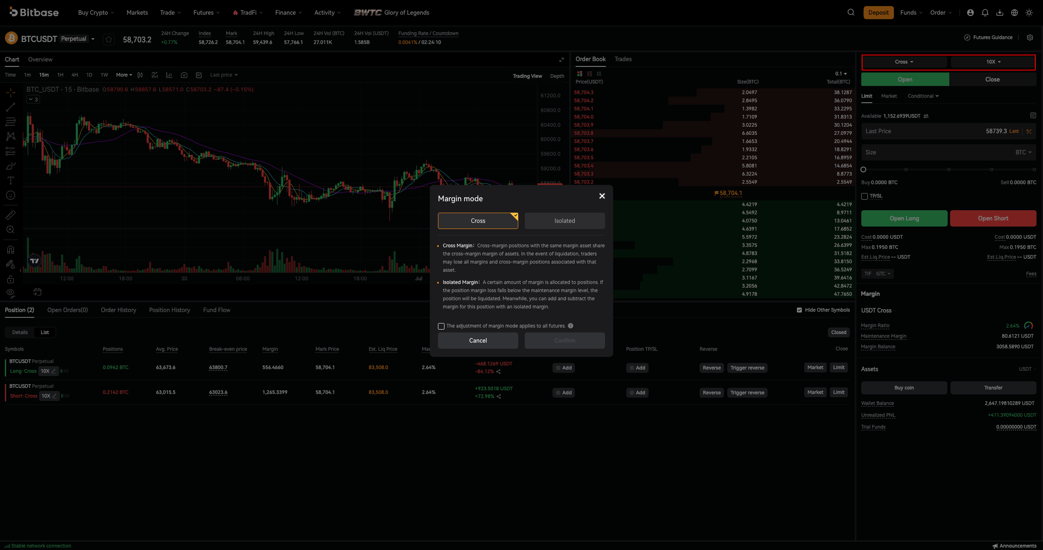
Task: Click the Last Price input field
Action: click(948, 131)
